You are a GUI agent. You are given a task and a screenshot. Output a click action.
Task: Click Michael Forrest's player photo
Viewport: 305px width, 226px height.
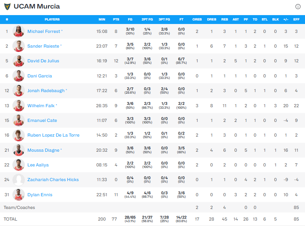tap(18, 31)
